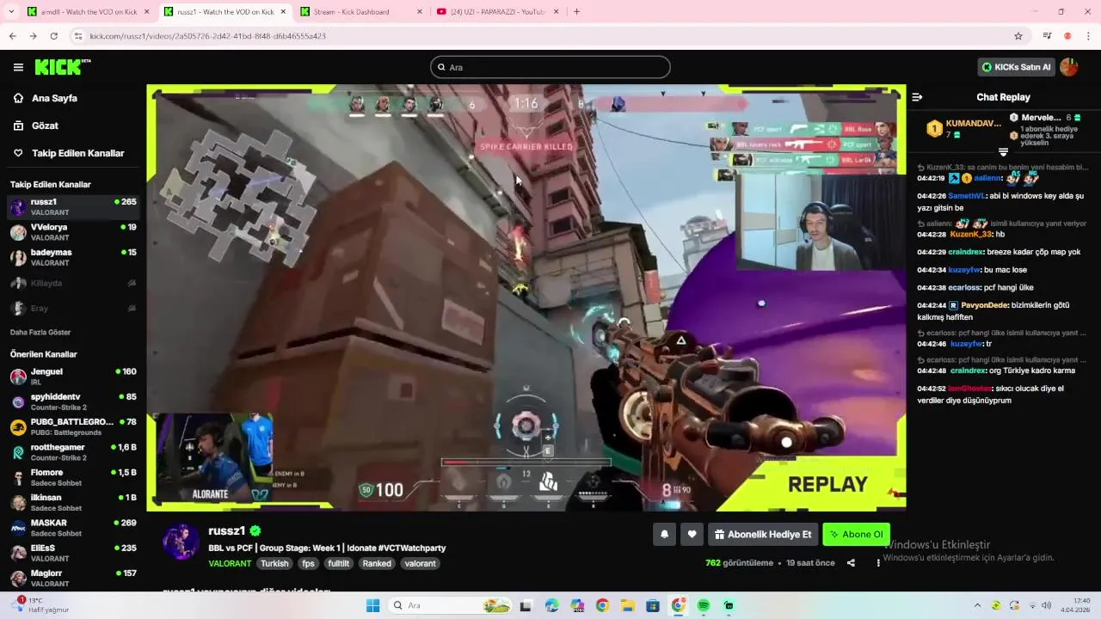This screenshot has height=619, width=1101.
Task: Bookmark this page with star icon
Action: pyautogui.click(x=1018, y=36)
